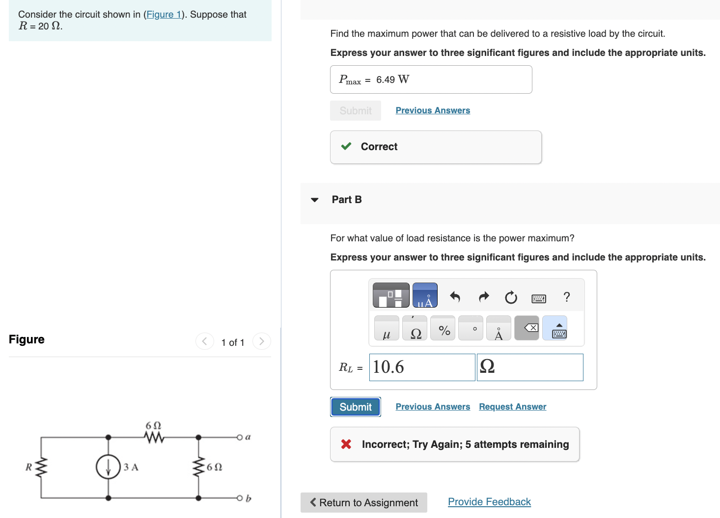Open equation editor help
720x518 pixels.
pos(566,297)
